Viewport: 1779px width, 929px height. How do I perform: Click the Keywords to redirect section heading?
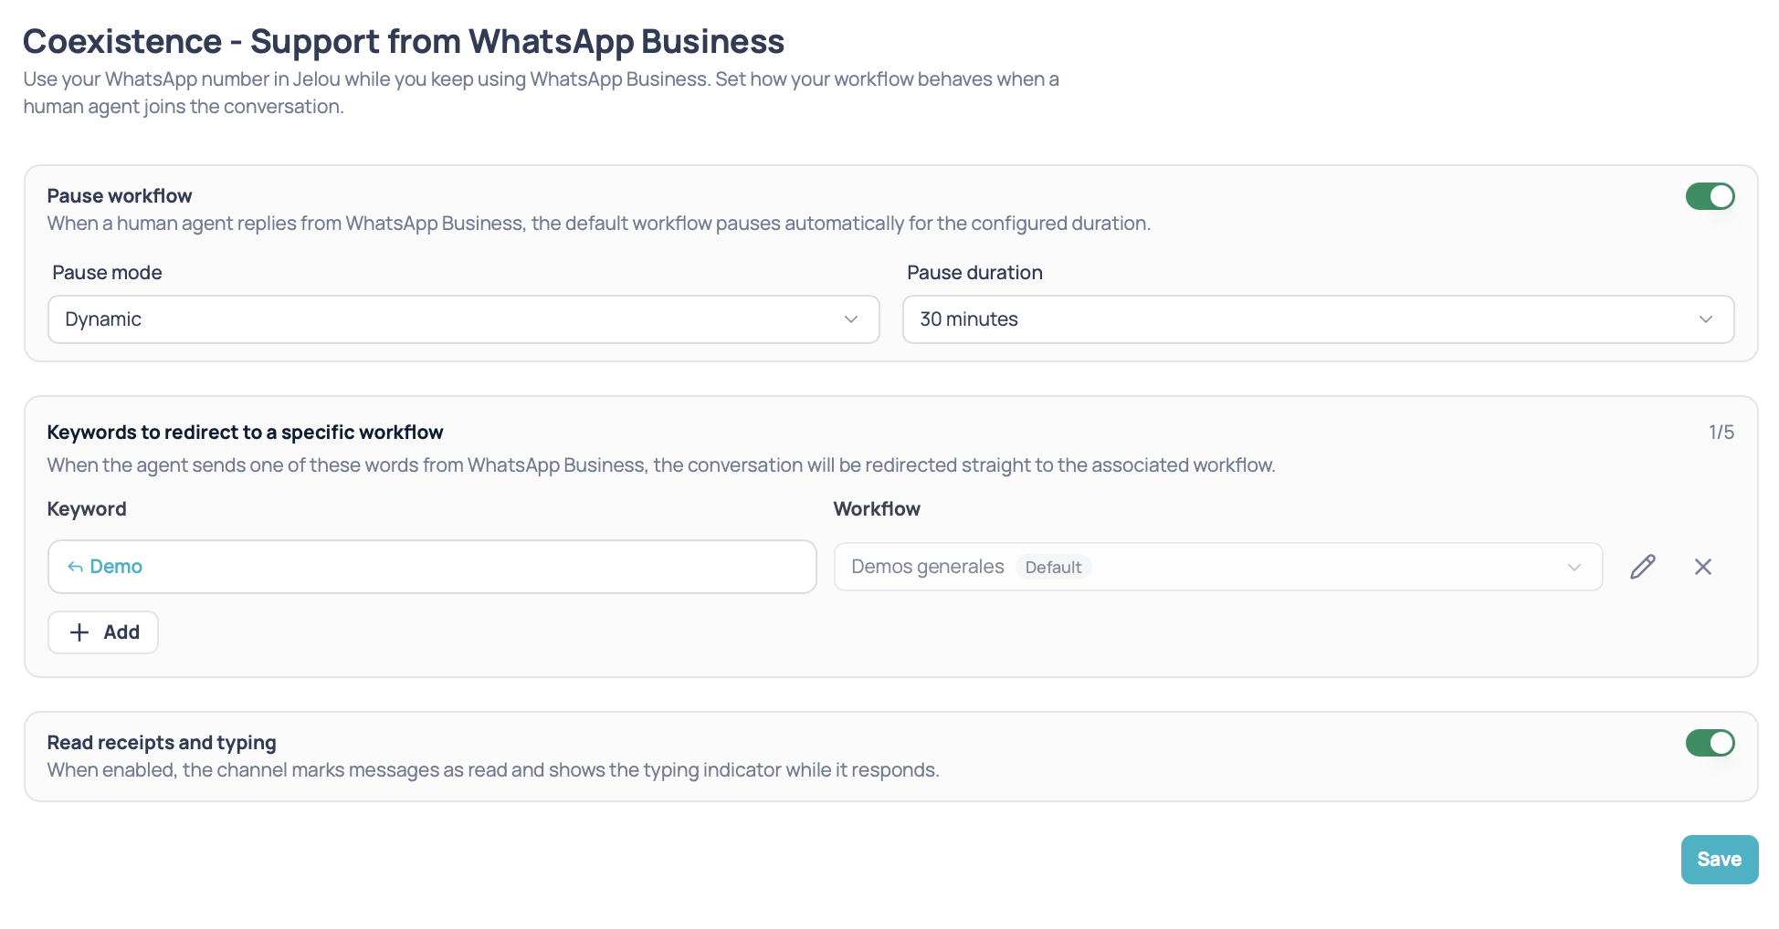click(245, 433)
